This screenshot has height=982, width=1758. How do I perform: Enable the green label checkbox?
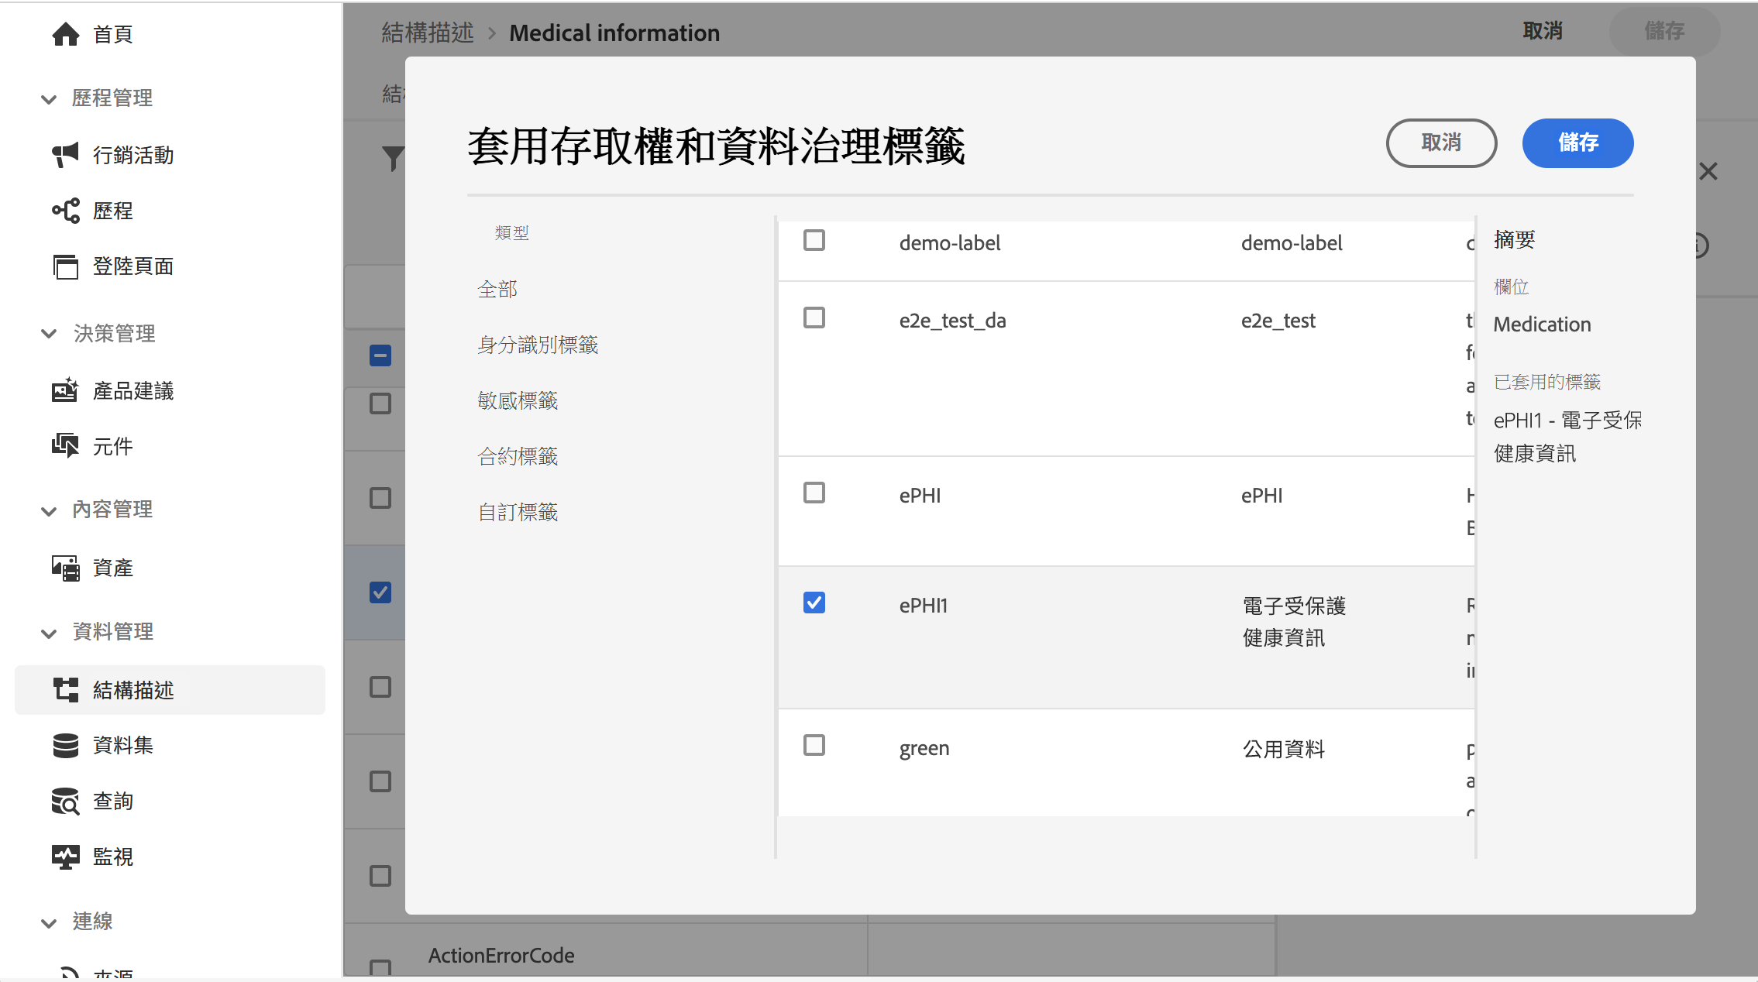814,745
